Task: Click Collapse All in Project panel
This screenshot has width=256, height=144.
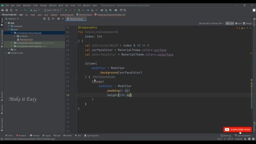Action: pyautogui.click(x=53, y=19)
